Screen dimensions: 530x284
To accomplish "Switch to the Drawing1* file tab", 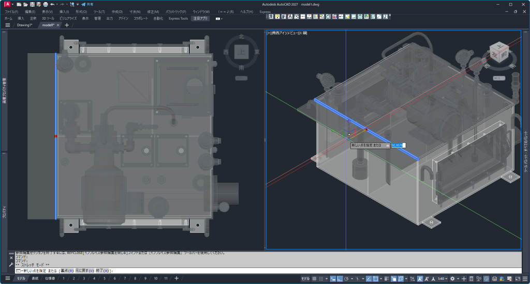I will 24,25.
